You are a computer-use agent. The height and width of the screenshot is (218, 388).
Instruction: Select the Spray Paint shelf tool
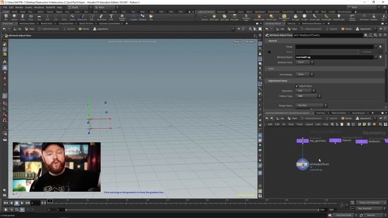101,17
